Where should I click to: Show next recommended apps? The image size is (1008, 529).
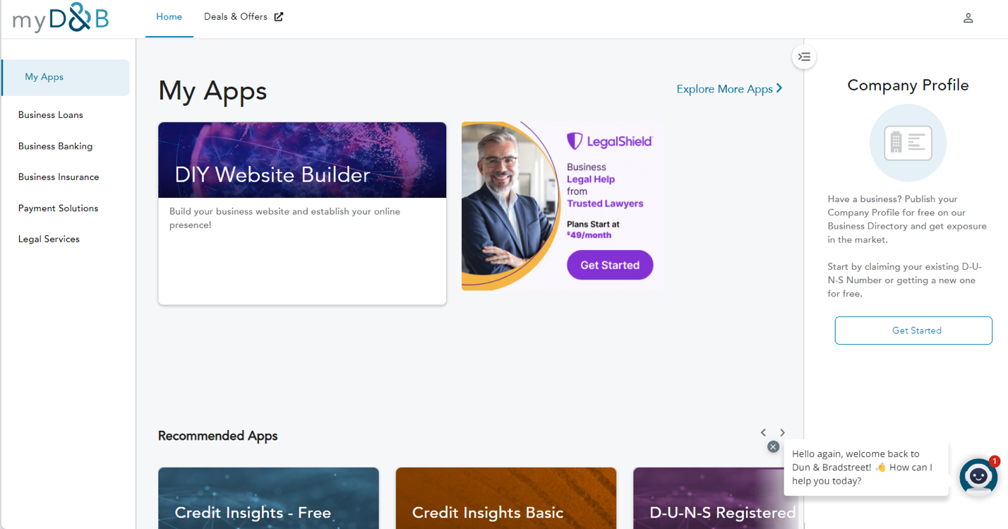782,432
